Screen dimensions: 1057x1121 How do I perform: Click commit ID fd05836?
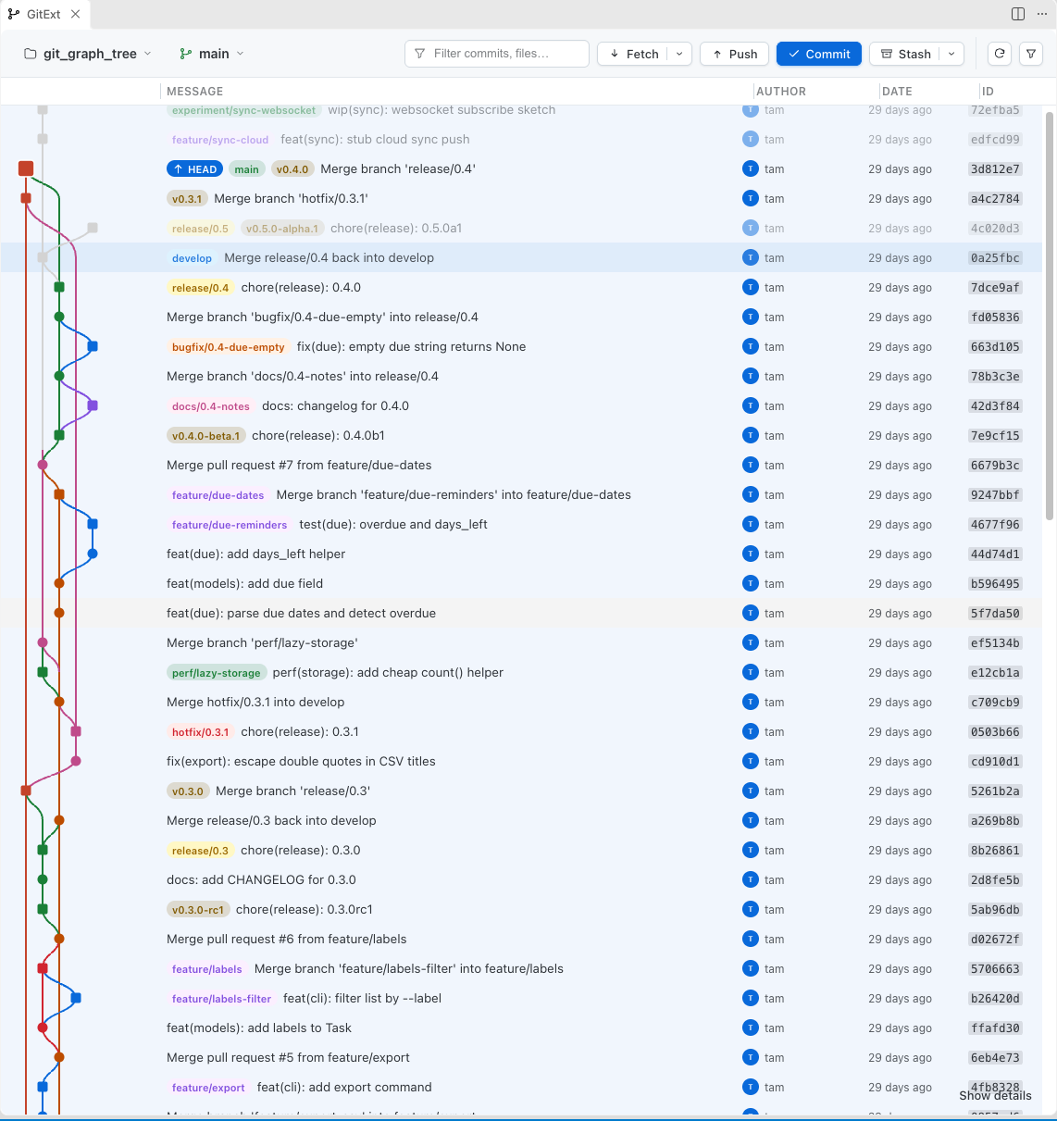click(995, 318)
